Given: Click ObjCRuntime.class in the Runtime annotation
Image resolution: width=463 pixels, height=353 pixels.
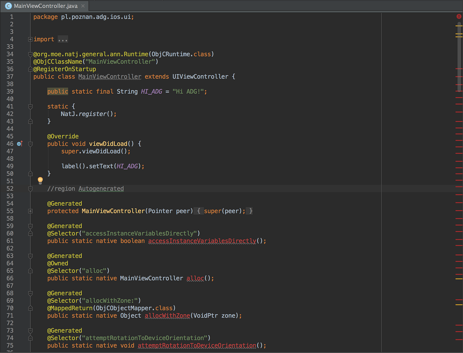Looking at the screenshot, I should pyautogui.click(x=181, y=54).
